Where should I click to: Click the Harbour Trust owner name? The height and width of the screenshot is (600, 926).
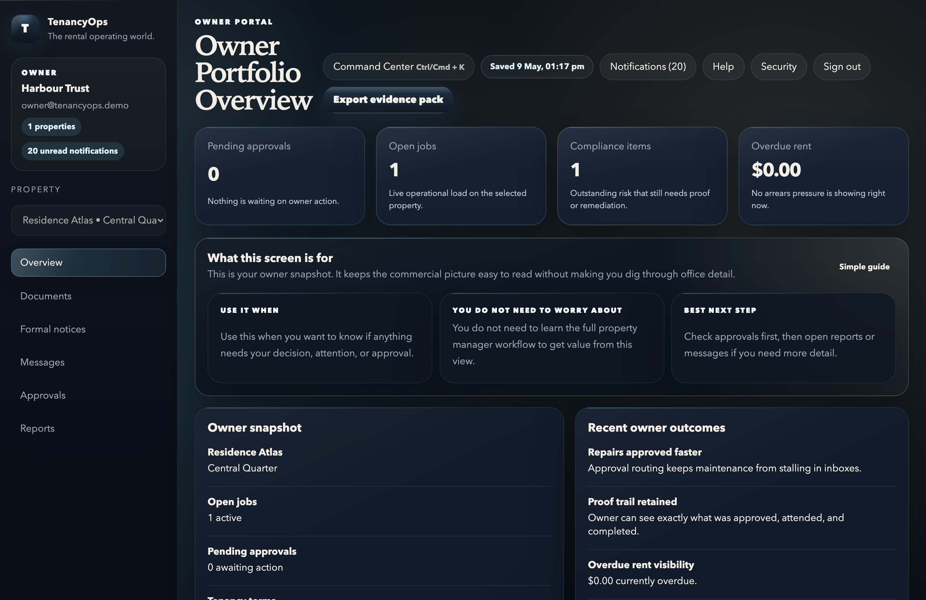(55, 88)
